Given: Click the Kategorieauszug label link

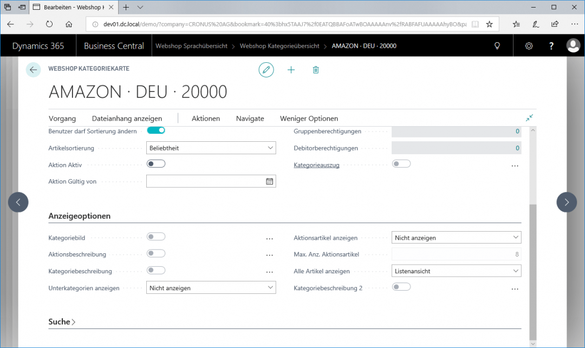Looking at the screenshot, I should 316,165.
